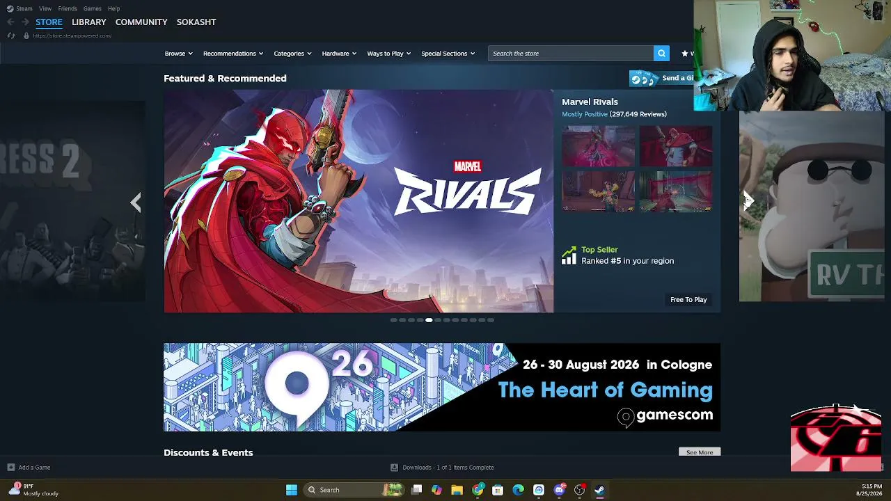Click the See More button
The height and width of the screenshot is (501, 891).
[x=700, y=452]
